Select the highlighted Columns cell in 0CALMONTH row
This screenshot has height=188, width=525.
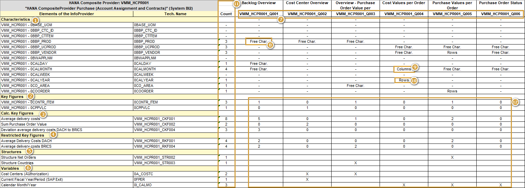point(403,69)
